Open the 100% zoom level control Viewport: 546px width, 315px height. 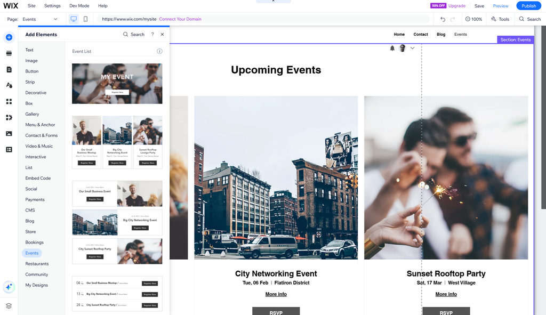[x=473, y=19]
